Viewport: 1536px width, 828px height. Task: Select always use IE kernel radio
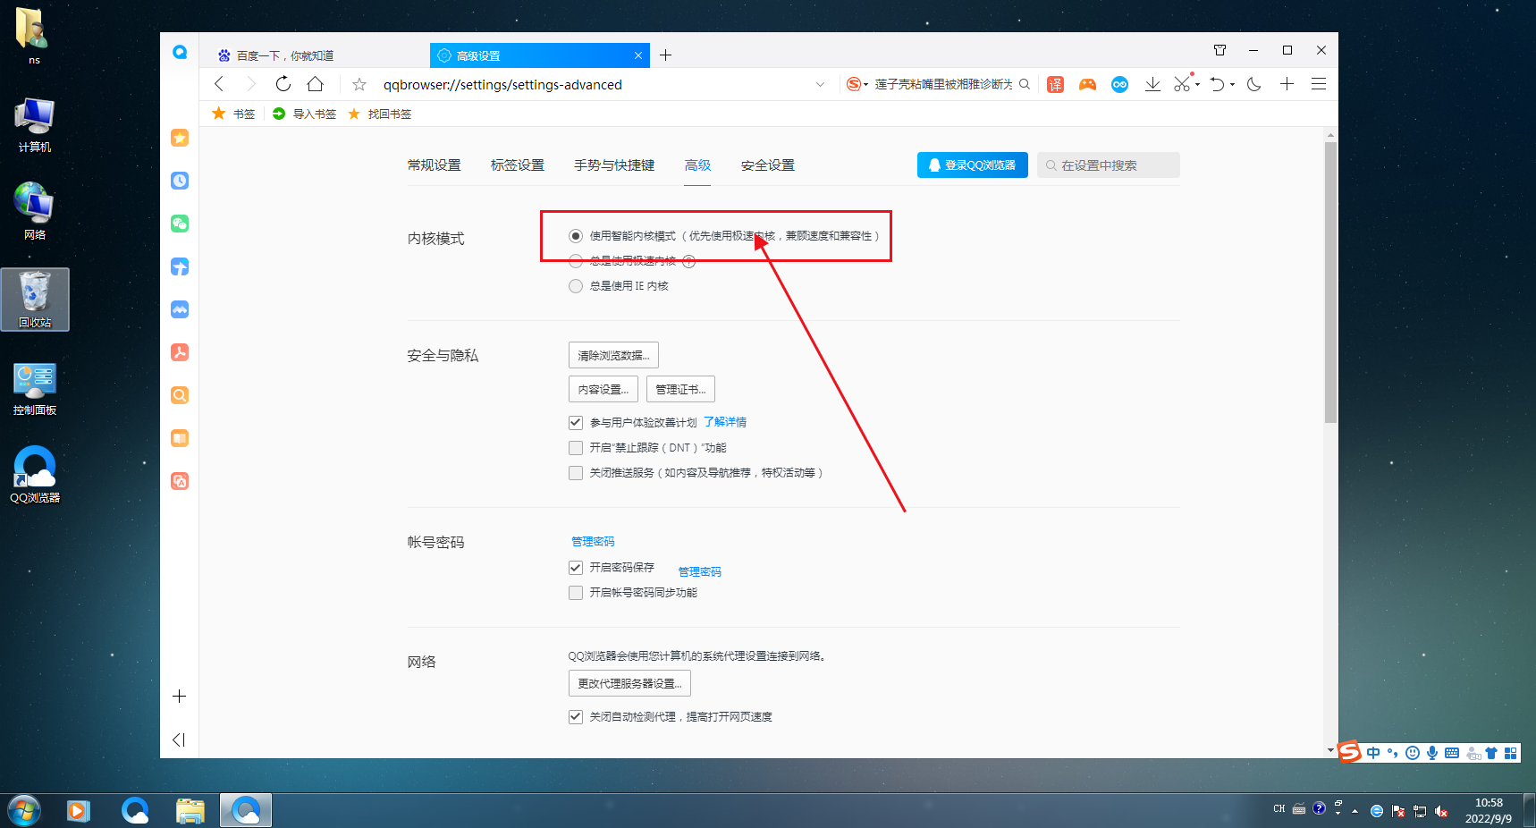(576, 286)
